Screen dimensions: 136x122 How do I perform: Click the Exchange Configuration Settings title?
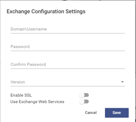[x=46, y=11]
